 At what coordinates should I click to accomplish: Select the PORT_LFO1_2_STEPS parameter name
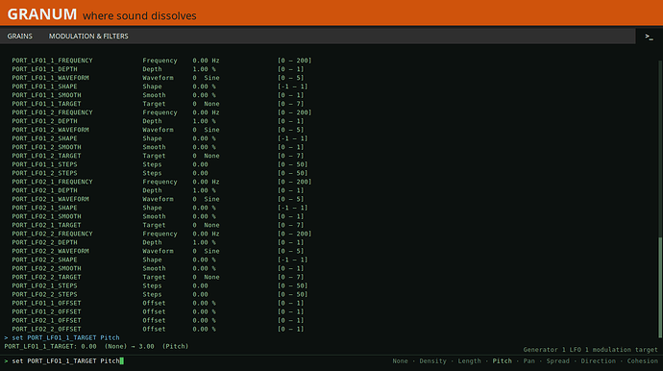(x=44, y=173)
